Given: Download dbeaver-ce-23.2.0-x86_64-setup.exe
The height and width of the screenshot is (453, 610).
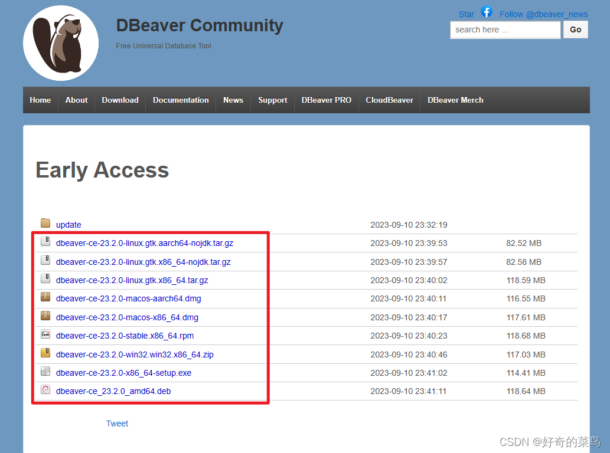Looking at the screenshot, I should pos(123,373).
